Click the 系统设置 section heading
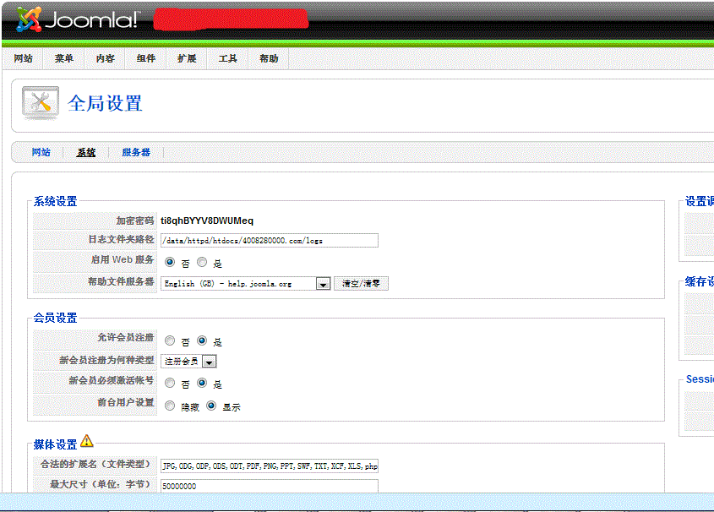 55,201
